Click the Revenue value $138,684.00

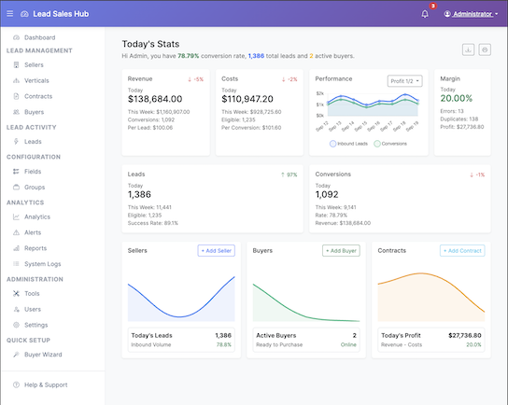(155, 99)
